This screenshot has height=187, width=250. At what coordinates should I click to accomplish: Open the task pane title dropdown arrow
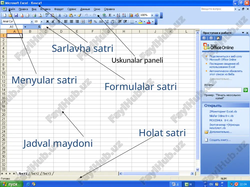[x=243, y=33]
